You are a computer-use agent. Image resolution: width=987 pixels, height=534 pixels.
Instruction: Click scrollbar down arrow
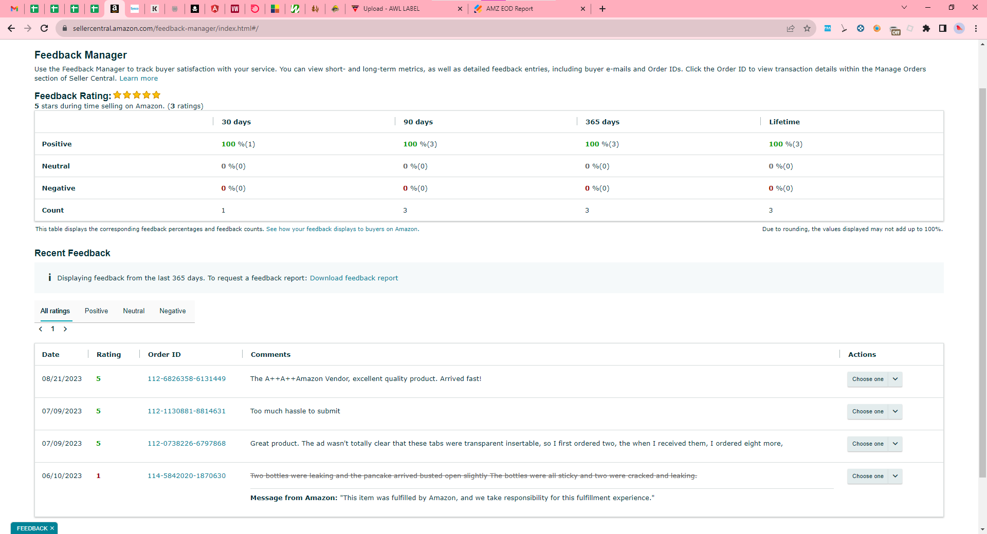tap(982, 529)
